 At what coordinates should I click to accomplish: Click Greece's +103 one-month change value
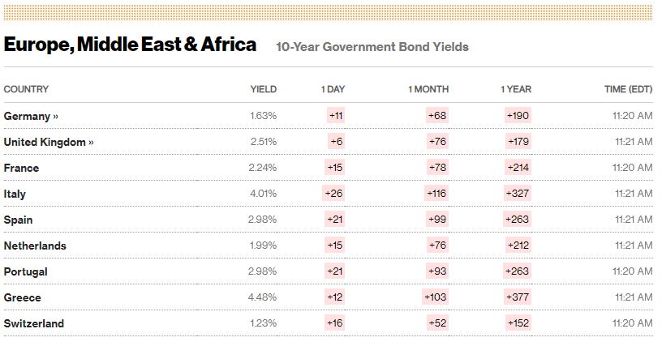coord(435,297)
